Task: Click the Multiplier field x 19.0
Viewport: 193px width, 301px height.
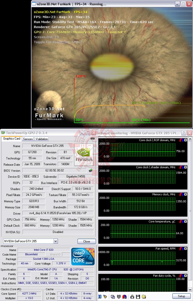Action: 29,298
